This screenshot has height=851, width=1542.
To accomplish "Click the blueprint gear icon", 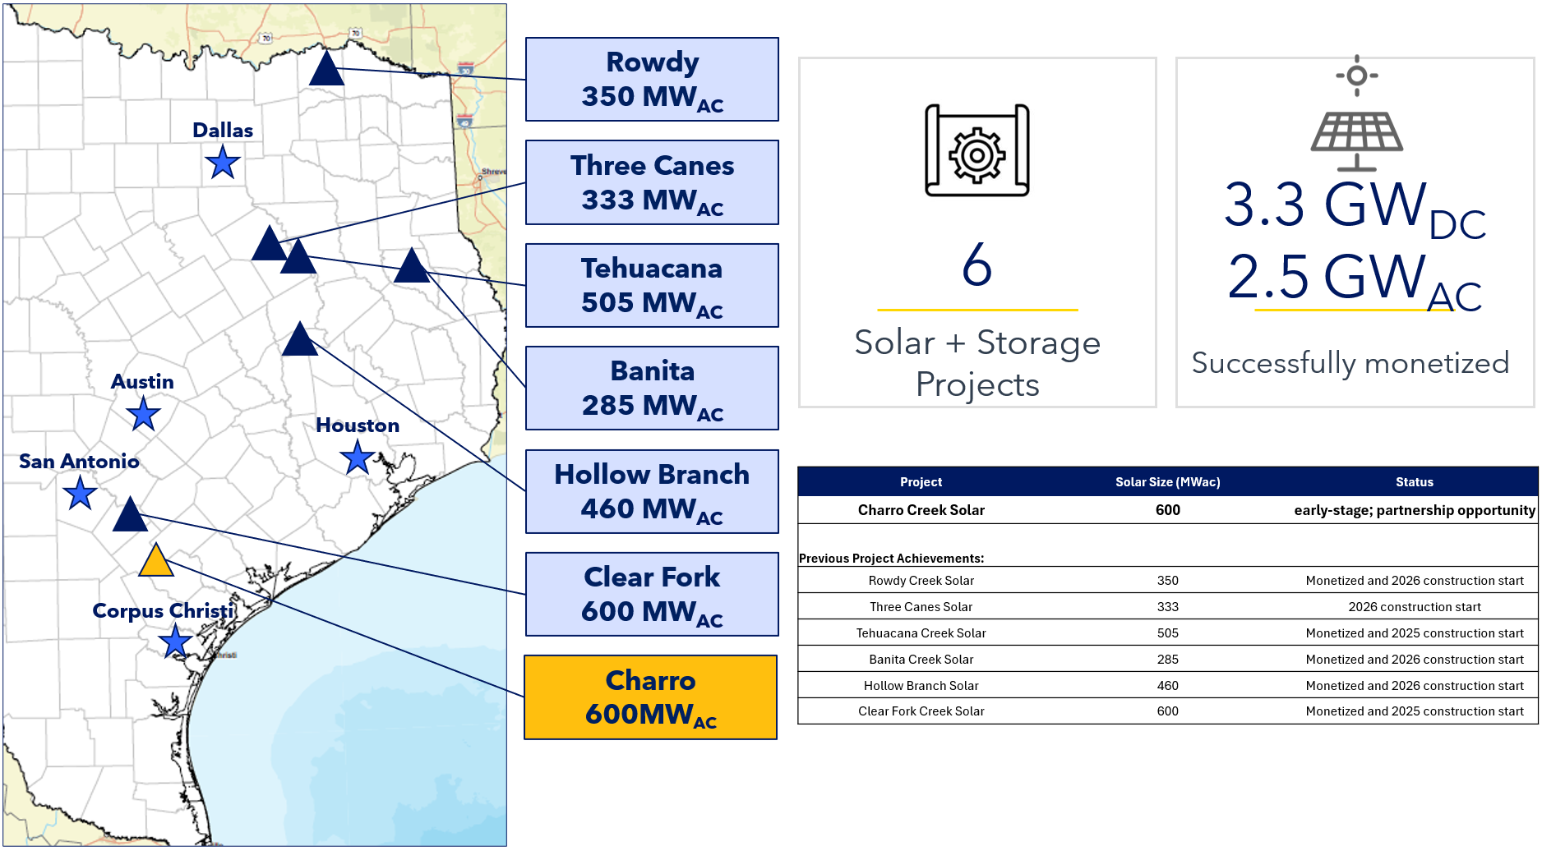I will tap(977, 150).
